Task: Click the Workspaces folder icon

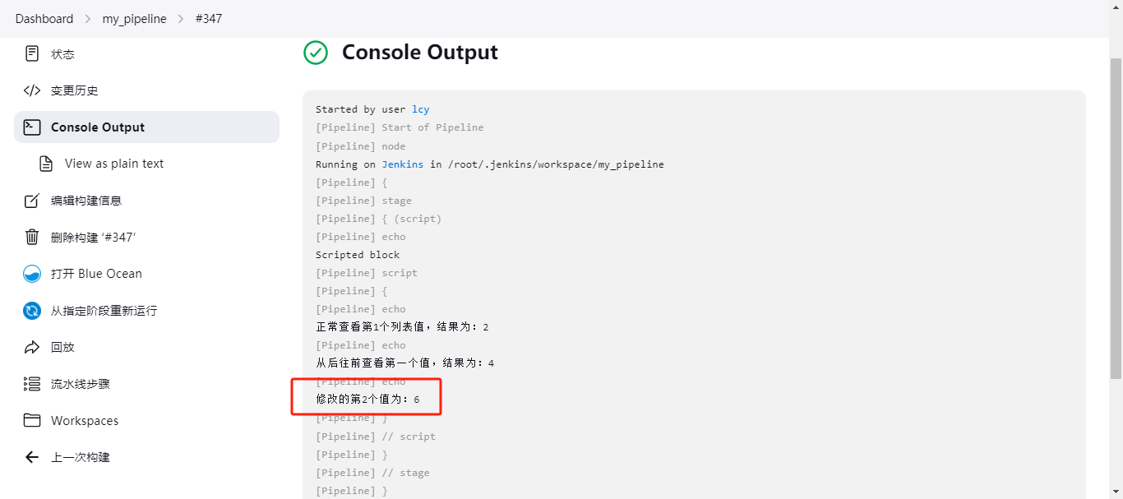Action: (x=32, y=421)
